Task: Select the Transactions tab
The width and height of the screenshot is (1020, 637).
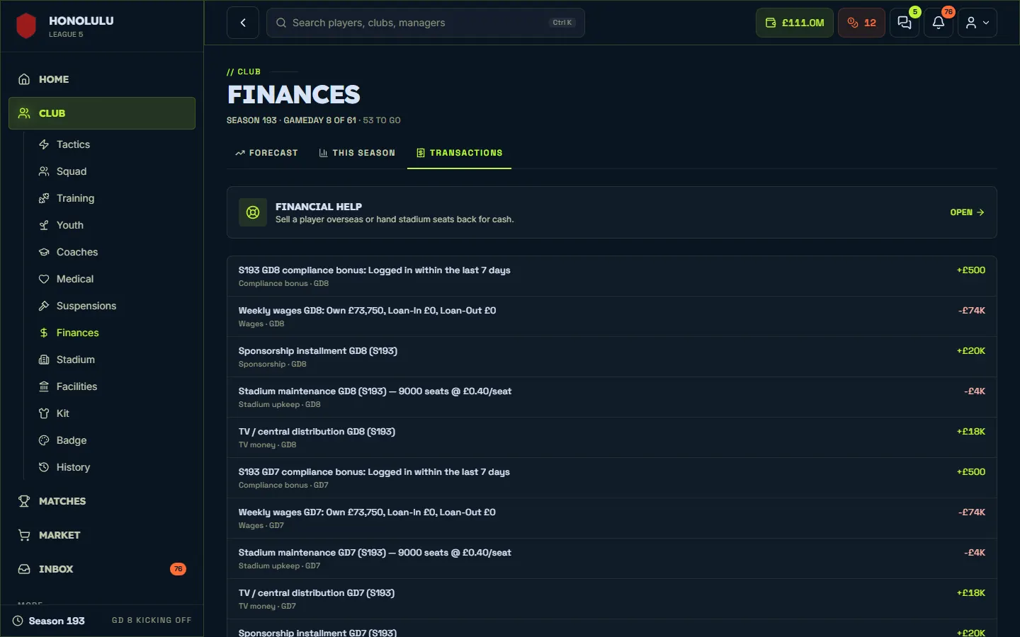Action: pos(459,153)
